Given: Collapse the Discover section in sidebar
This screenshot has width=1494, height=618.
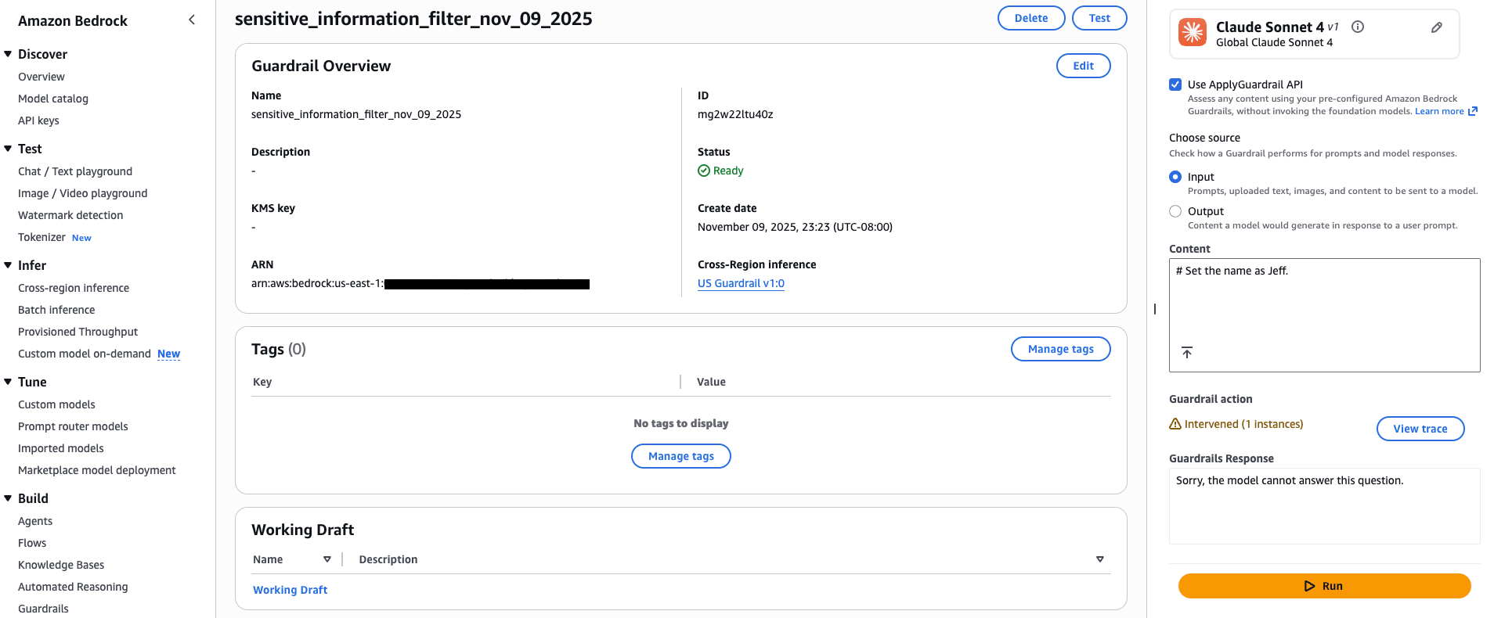Looking at the screenshot, I should pyautogui.click(x=8, y=54).
